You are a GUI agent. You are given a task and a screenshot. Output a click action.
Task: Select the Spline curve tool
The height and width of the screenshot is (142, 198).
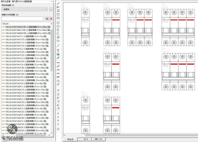point(58,45)
